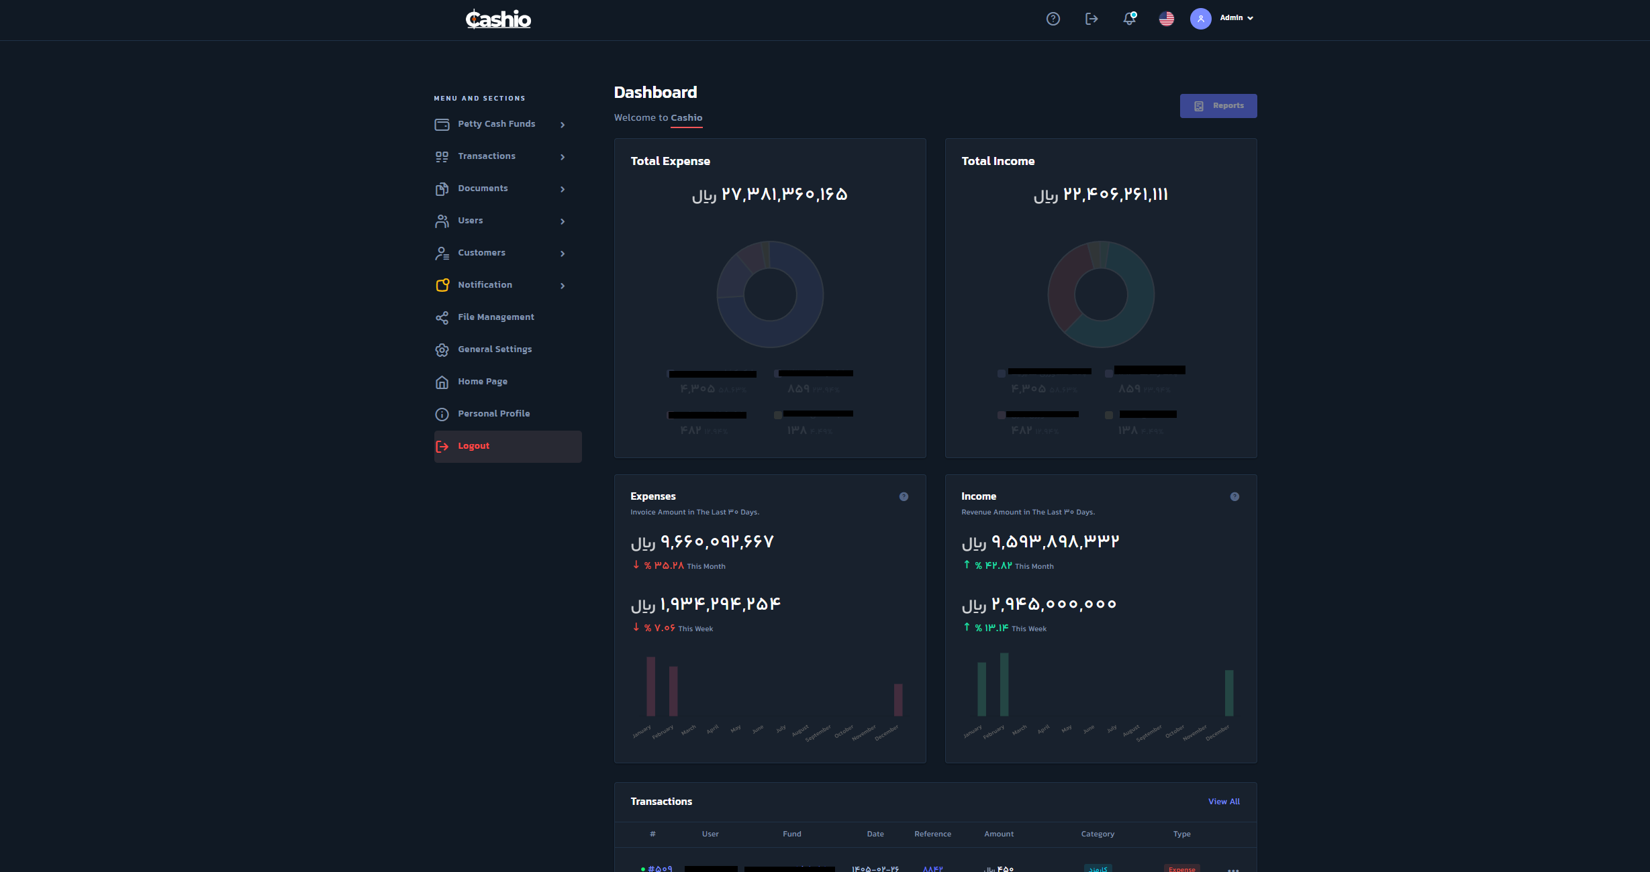1650x872 pixels.
Task: Click the Income card help icon
Action: [1234, 496]
